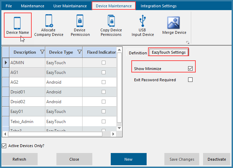233x168 pixels.
Task: Click the Deactivate button
Action: [217, 159]
